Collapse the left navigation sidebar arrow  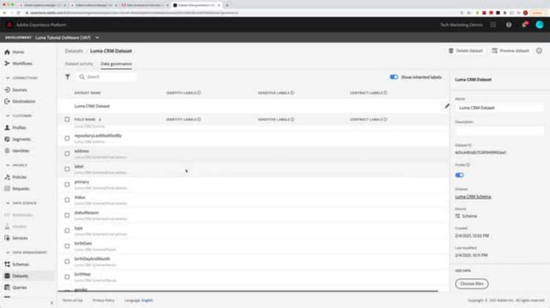click(x=52, y=303)
